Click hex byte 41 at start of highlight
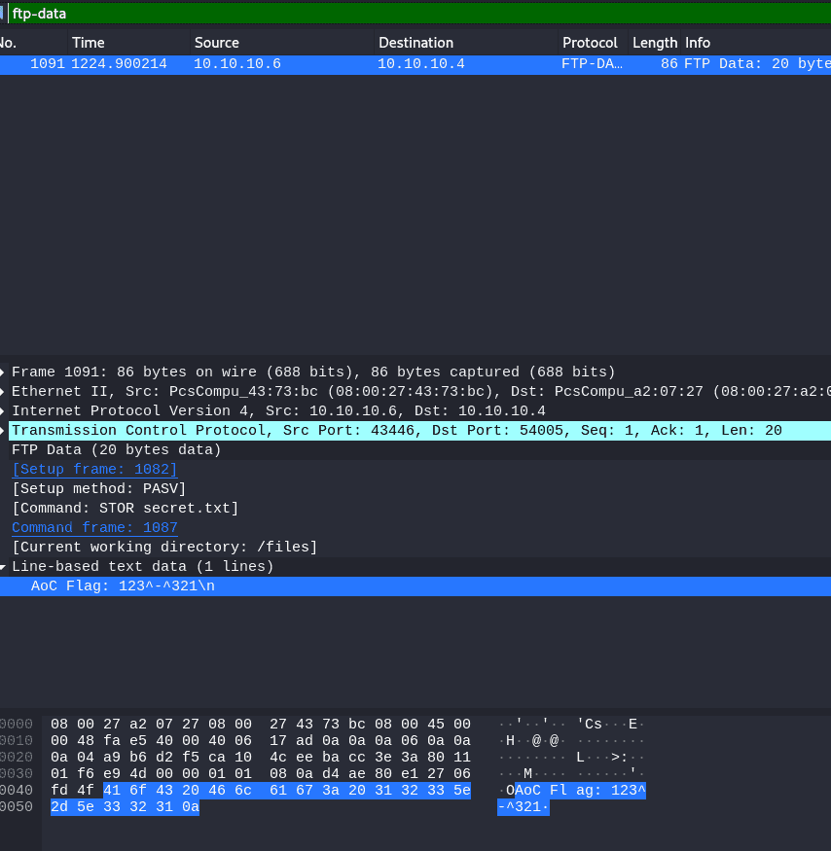Image resolution: width=831 pixels, height=851 pixels. tap(112, 790)
